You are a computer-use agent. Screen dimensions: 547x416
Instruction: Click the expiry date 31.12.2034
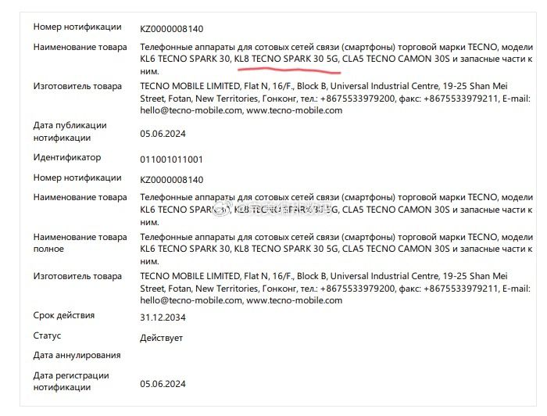(x=163, y=317)
